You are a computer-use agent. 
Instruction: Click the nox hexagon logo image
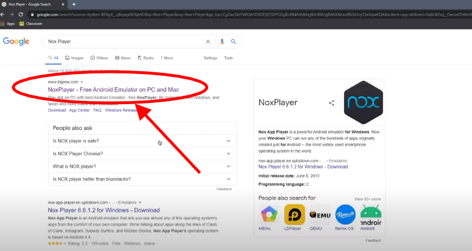pyautogui.click(x=363, y=102)
